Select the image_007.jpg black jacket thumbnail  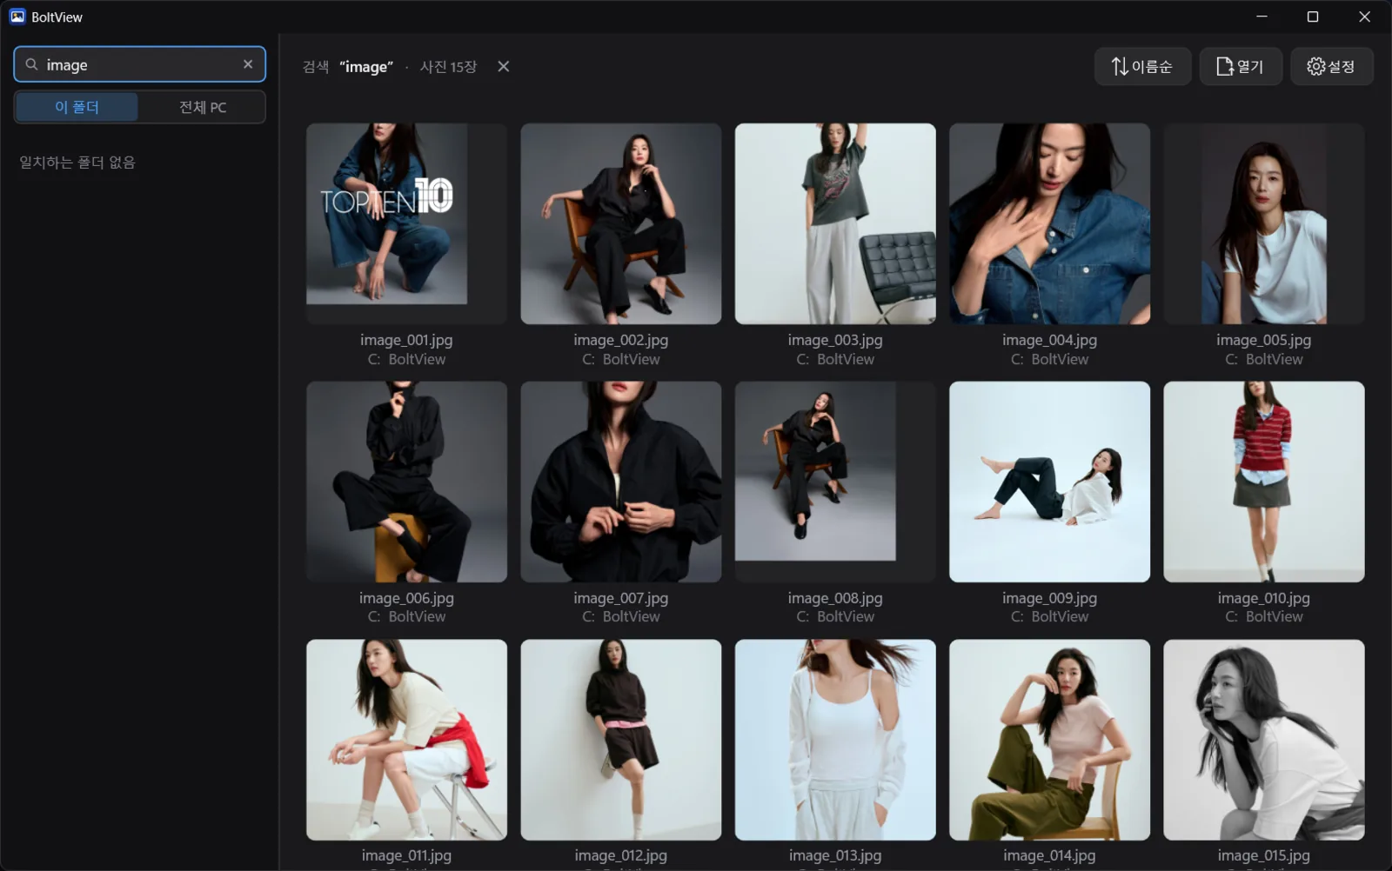pyautogui.click(x=621, y=482)
